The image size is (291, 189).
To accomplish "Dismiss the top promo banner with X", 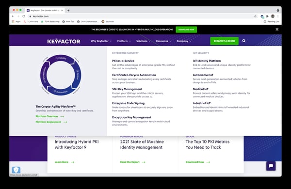I will pyautogui.click(x=277, y=29).
